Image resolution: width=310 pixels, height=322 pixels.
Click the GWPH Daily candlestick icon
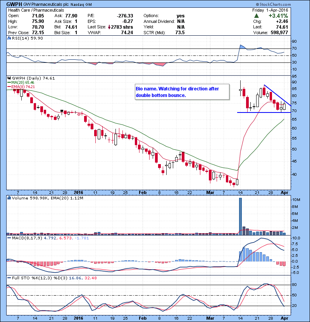pyautogui.click(x=9, y=78)
